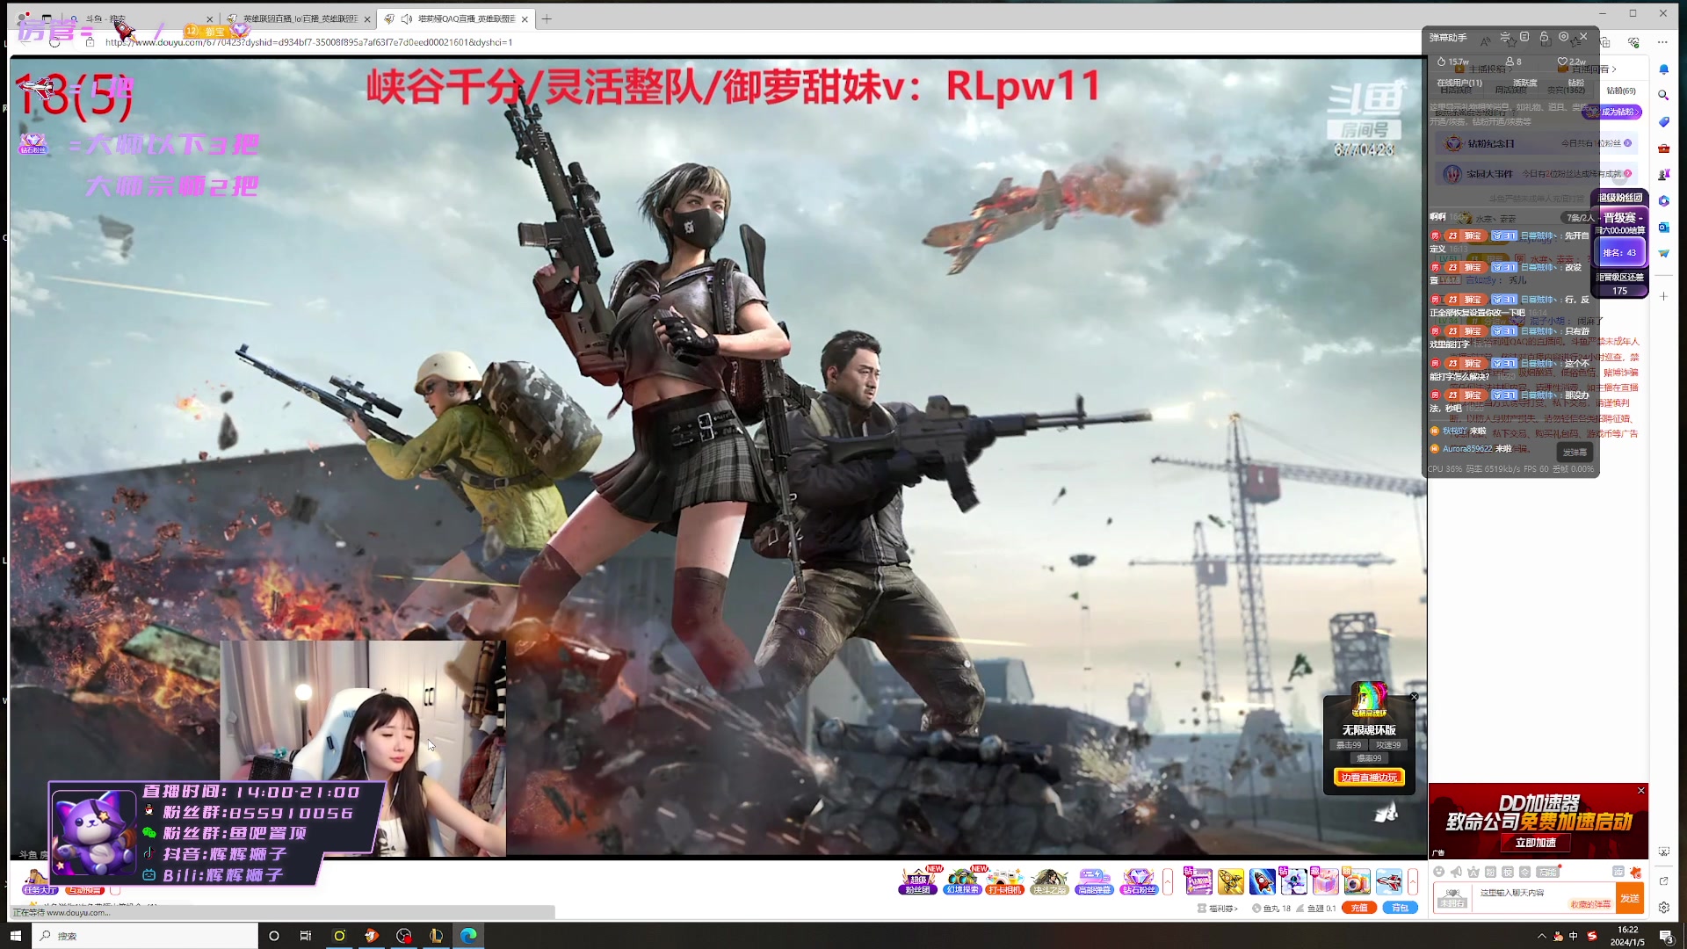Toggle the 弹幕助手 lock icon
The height and width of the screenshot is (949, 1687).
tap(1544, 37)
